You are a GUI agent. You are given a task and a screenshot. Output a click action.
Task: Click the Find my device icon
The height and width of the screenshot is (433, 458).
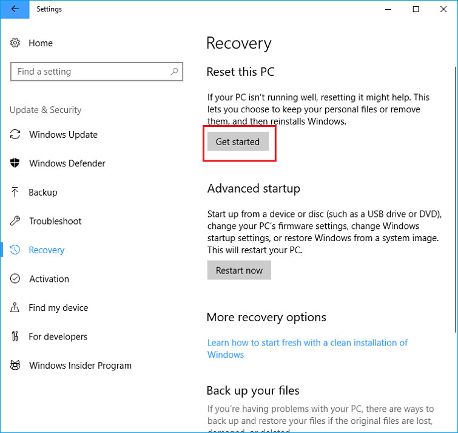(16, 308)
